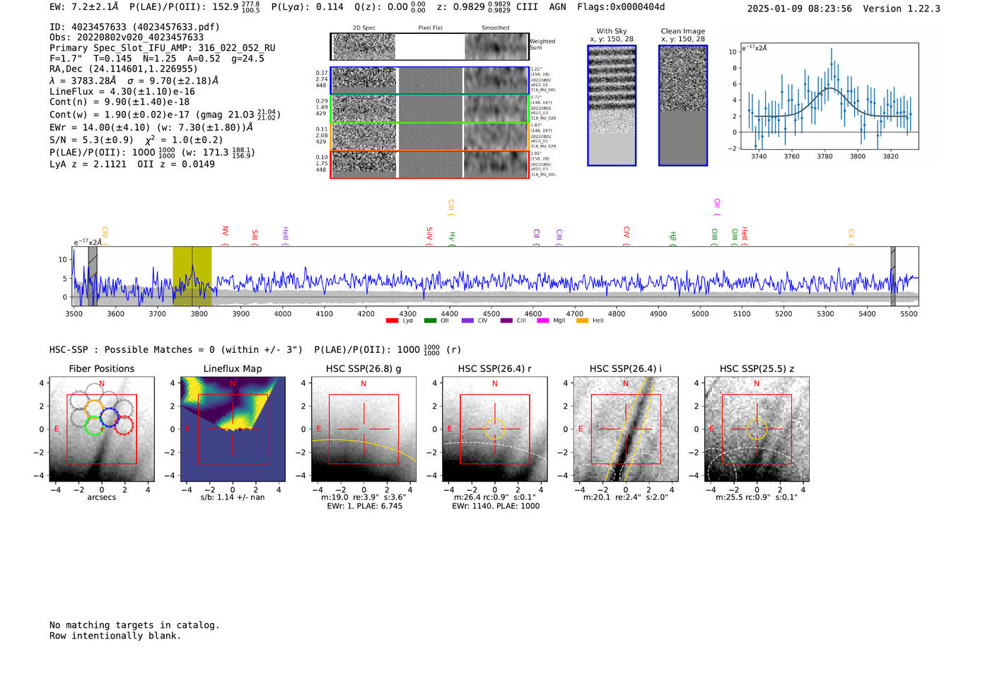Click the S/N = 5.3(±0.9) line
This screenshot has height=674, width=990.
pyautogui.click(x=136, y=140)
